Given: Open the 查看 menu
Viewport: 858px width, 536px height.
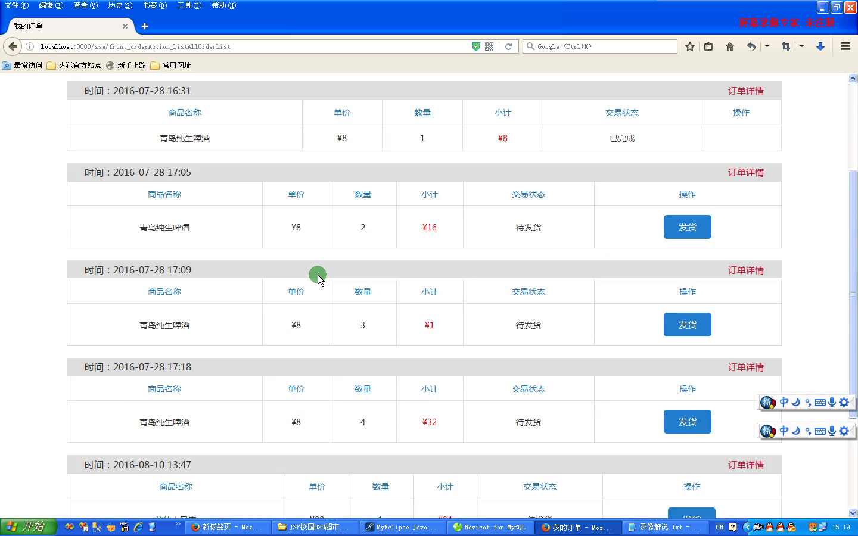Looking at the screenshot, I should (85, 5).
